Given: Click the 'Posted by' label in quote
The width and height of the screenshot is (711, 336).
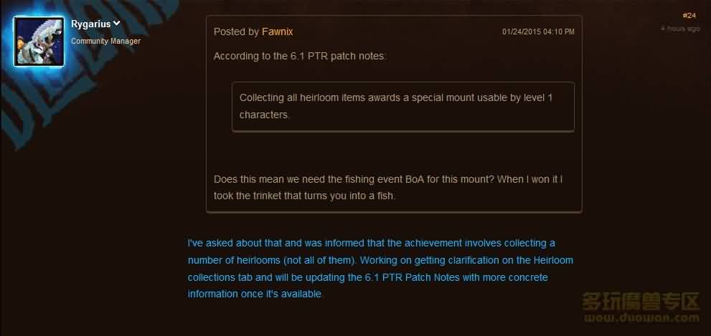Looking at the screenshot, I should [236, 32].
